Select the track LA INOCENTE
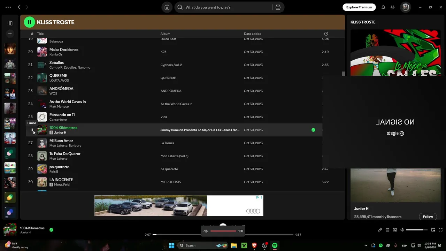 (x=61, y=180)
